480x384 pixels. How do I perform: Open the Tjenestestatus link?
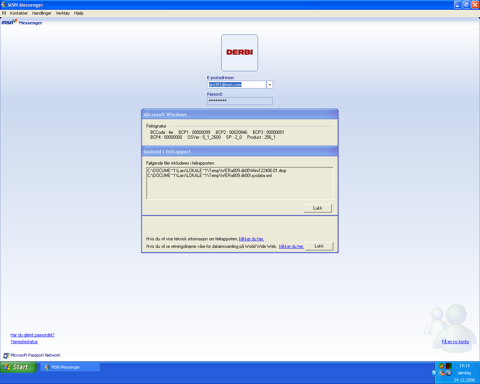tap(24, 342)
